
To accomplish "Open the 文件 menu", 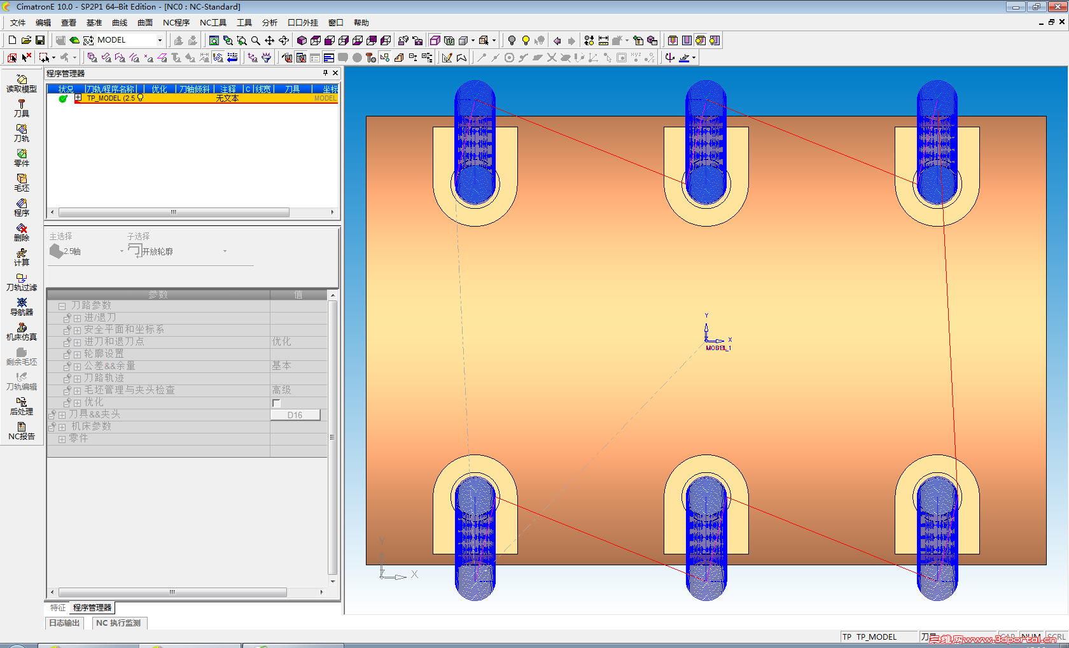I will (18, 23).
